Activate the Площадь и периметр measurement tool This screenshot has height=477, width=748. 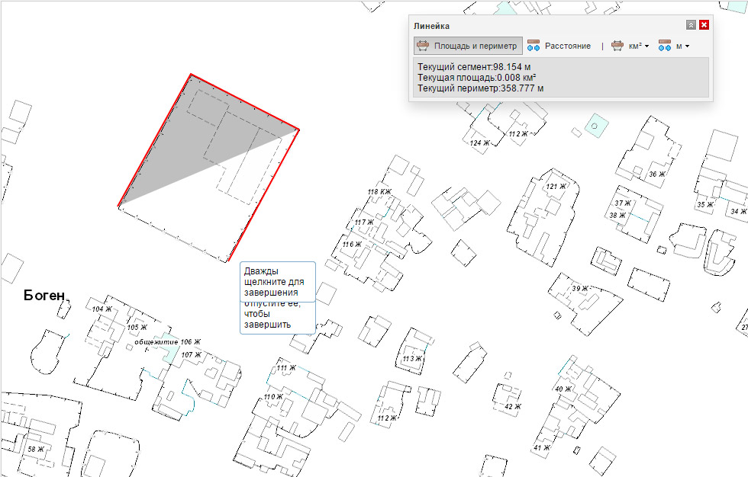click(x=468, y=46)
